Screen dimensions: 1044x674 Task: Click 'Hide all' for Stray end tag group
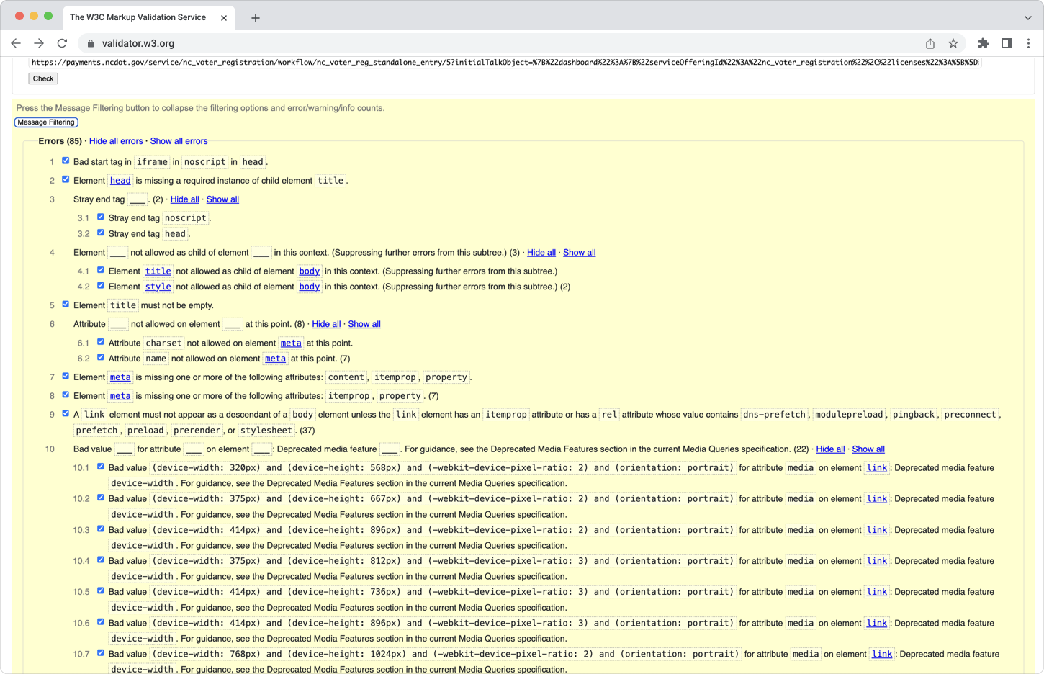(x=184, y=199)
